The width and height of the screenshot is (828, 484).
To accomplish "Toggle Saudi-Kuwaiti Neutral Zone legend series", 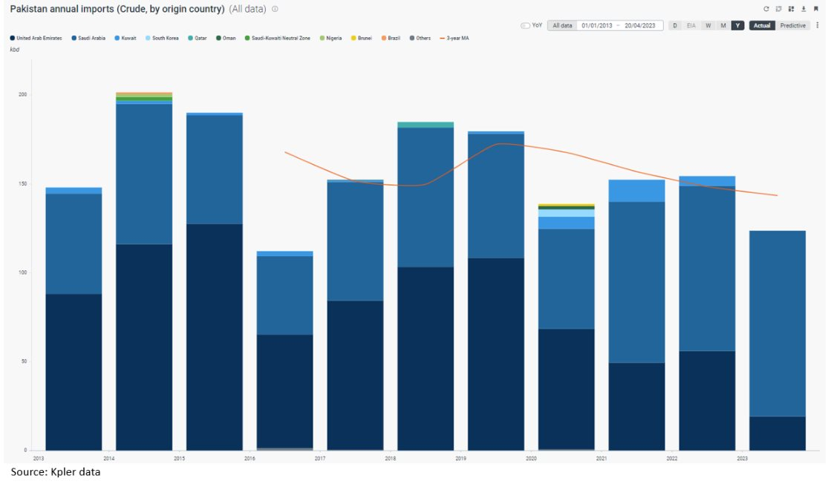I will point(278,38).
